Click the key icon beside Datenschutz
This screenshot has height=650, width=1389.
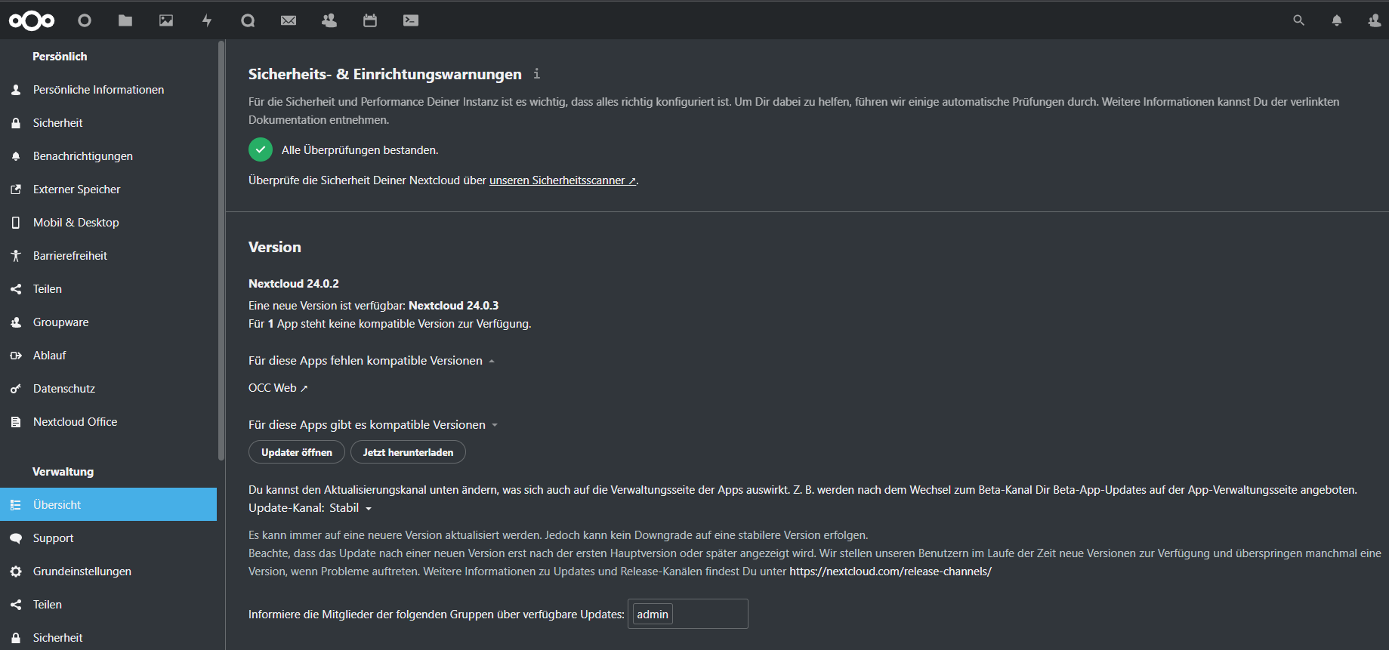pyautogui.click(x=16, y=389)
